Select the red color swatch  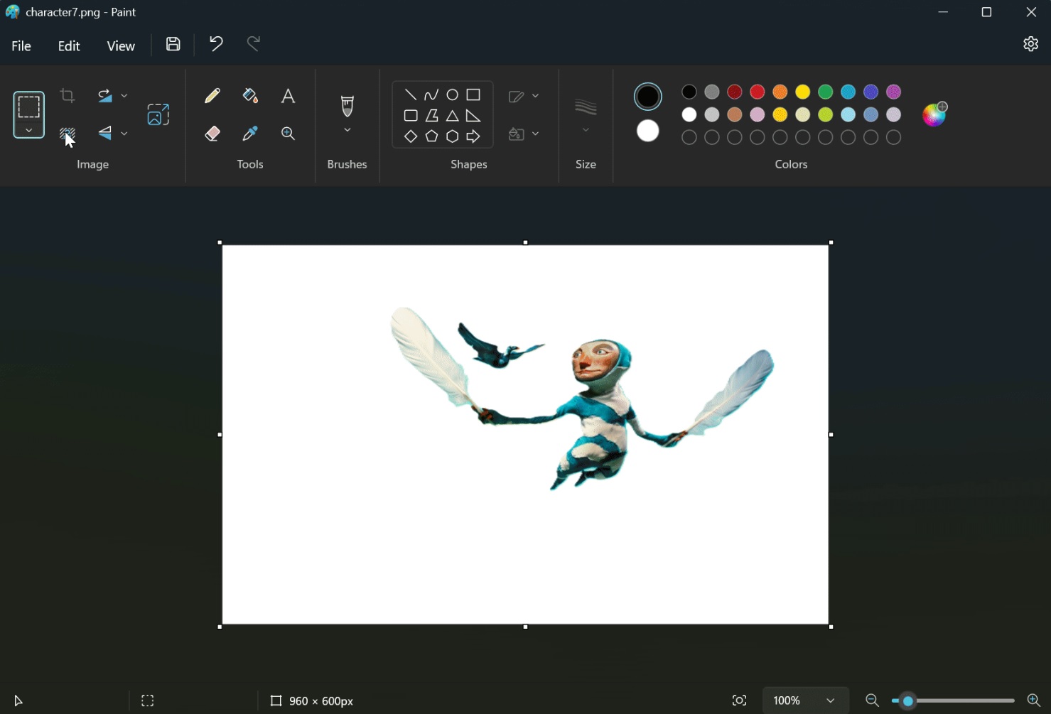[757, 92]
